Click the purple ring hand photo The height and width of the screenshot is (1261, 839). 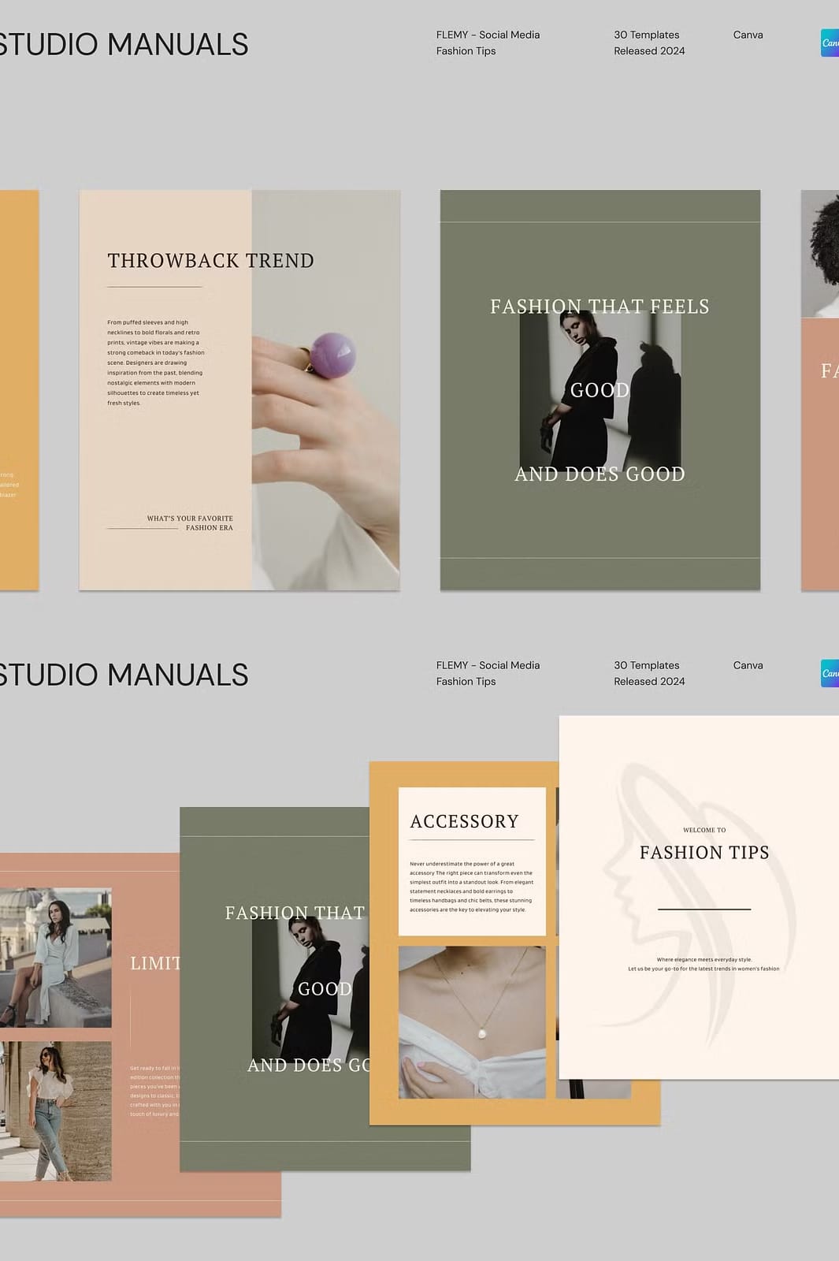[325, 389]
